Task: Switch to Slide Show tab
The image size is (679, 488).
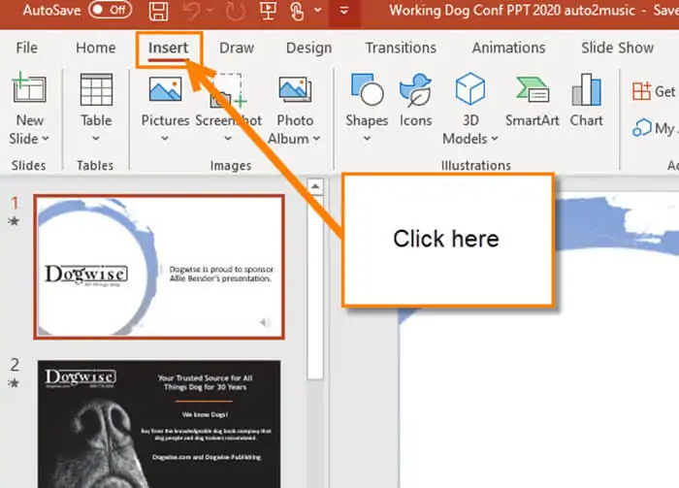Action: [618, 48]
